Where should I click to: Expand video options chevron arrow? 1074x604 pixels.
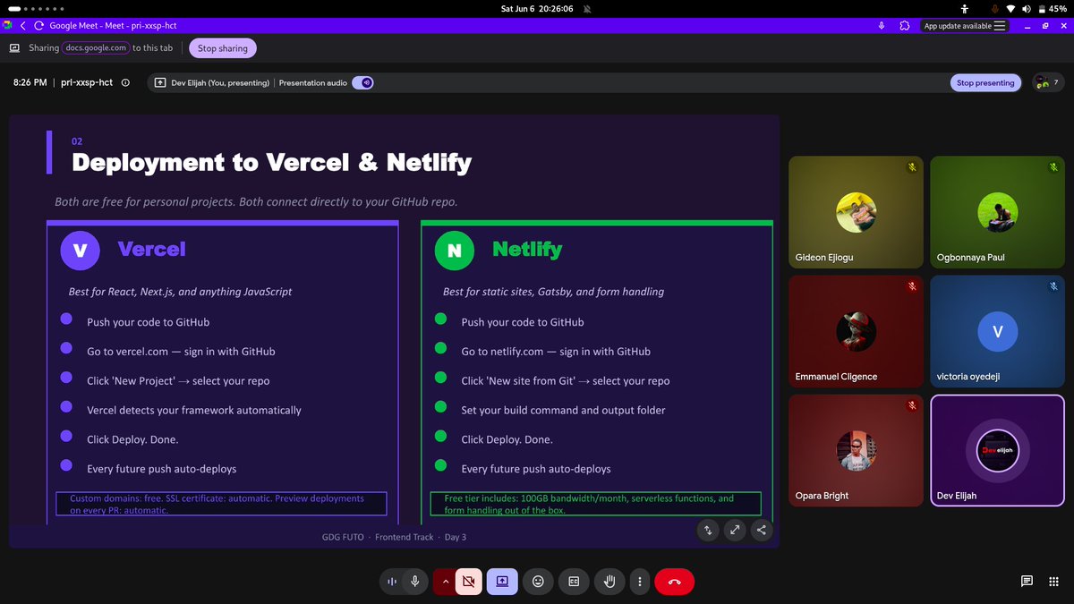[445, 582]
